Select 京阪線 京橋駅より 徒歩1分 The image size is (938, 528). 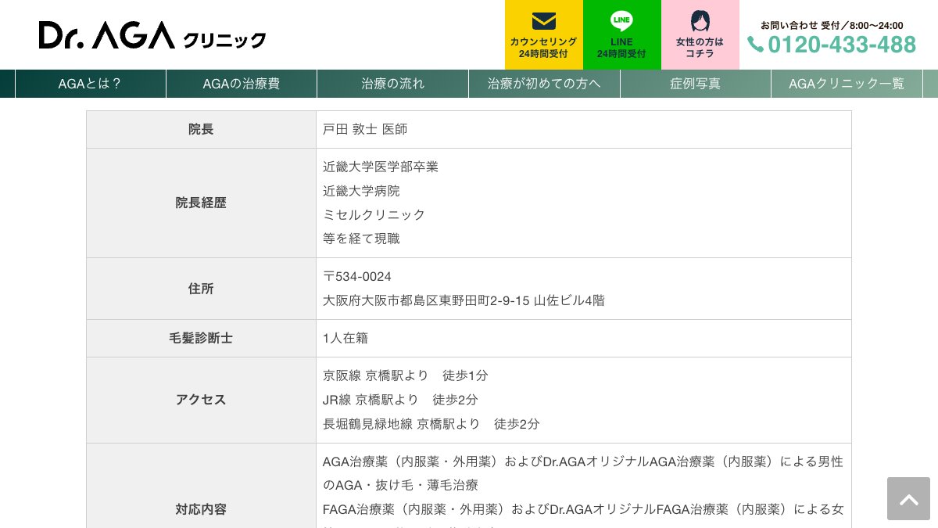pos(406,375)
